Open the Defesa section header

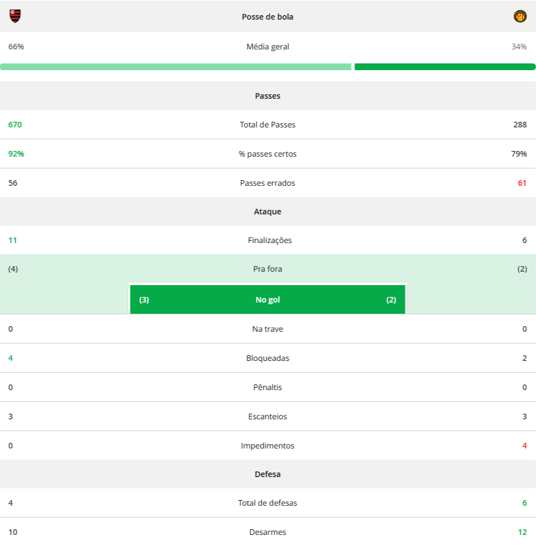click(268, 474)
